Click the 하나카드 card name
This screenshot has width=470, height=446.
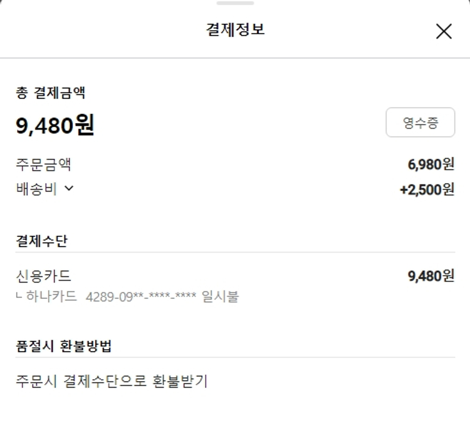52,296
